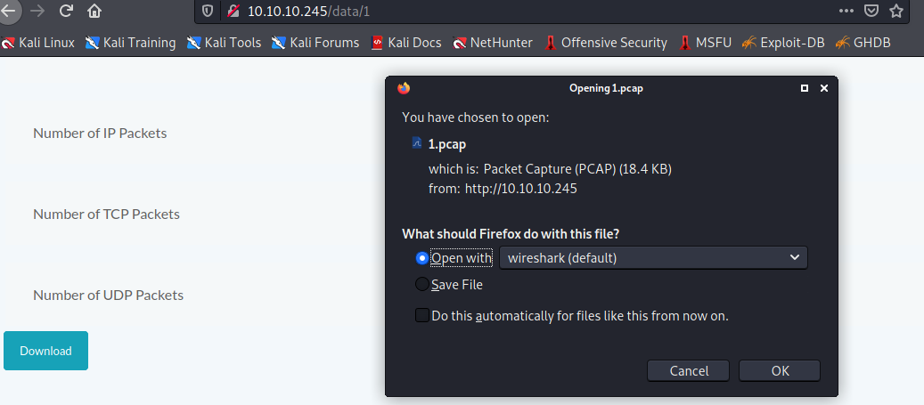Open the Exploit-DB bookmark
The height and width of the screenshot is (405, 924).
click(782, 42)
